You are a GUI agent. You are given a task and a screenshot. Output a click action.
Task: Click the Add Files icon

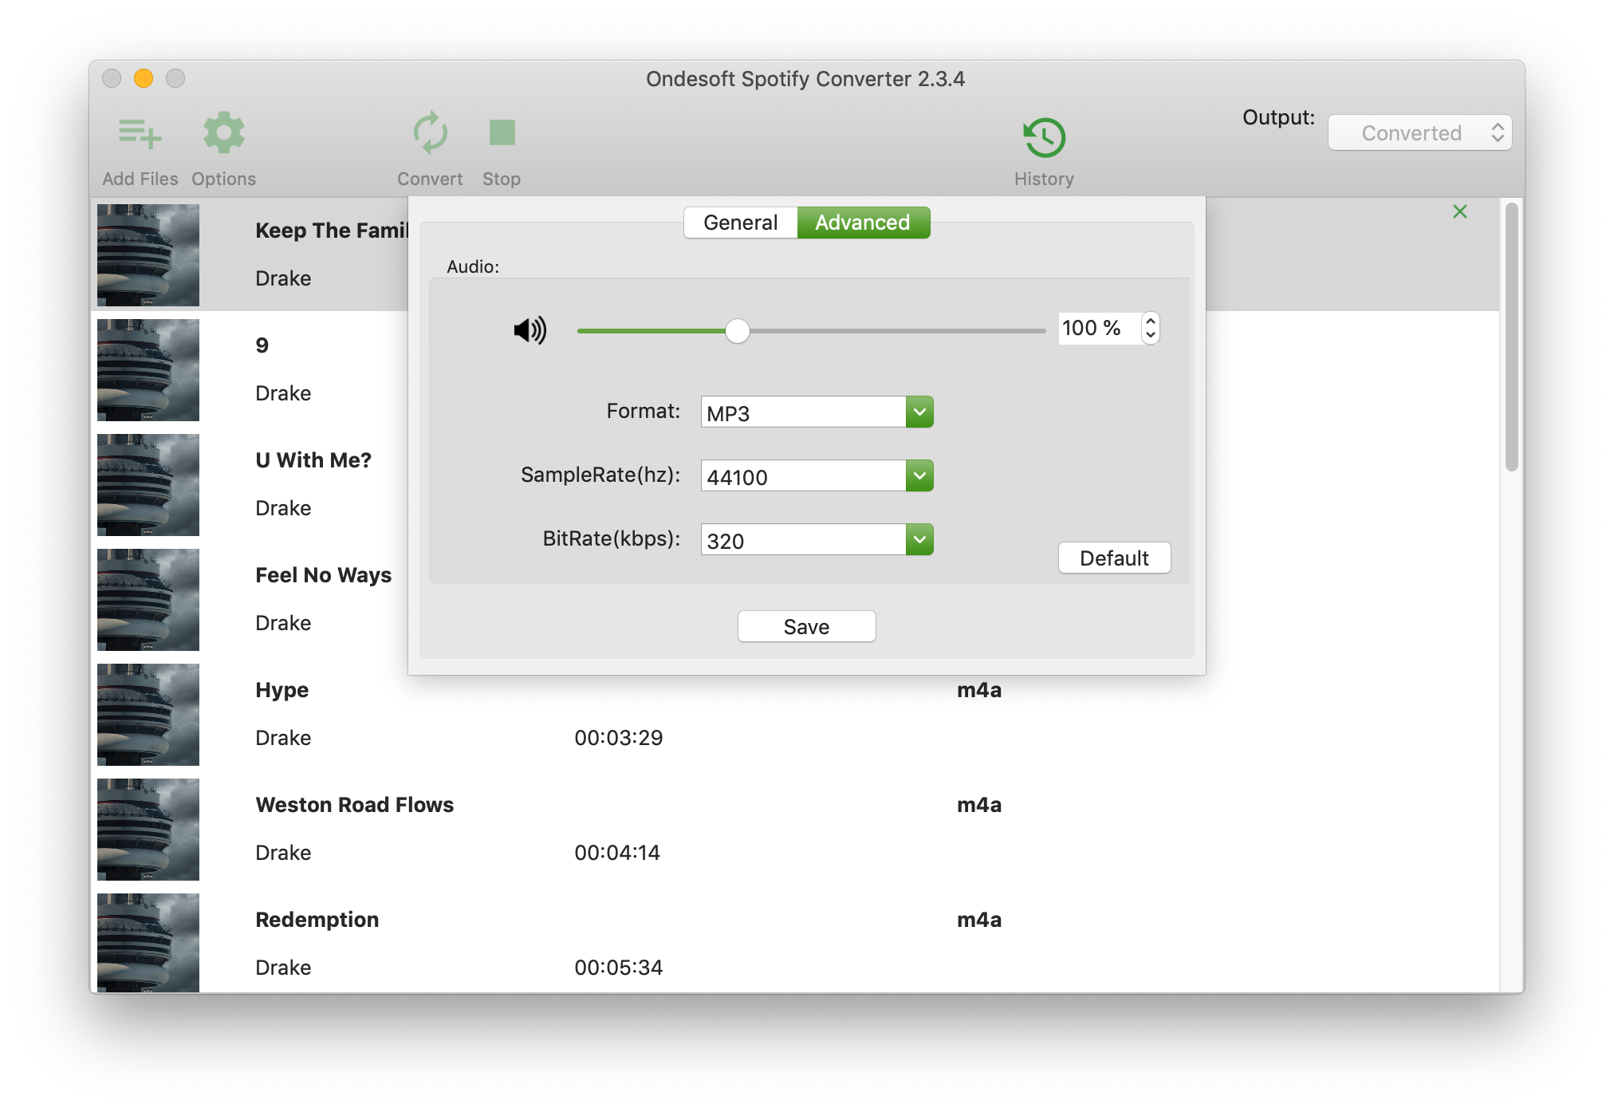[x=139, y=134]
